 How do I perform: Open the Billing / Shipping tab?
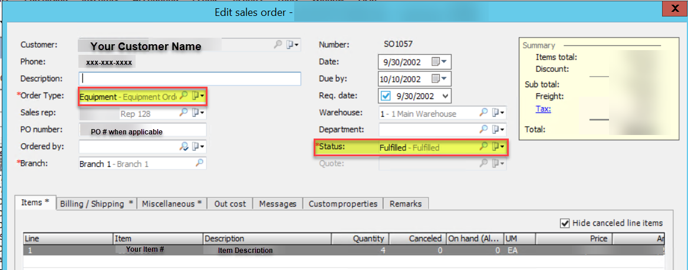[x=97, y=204]
